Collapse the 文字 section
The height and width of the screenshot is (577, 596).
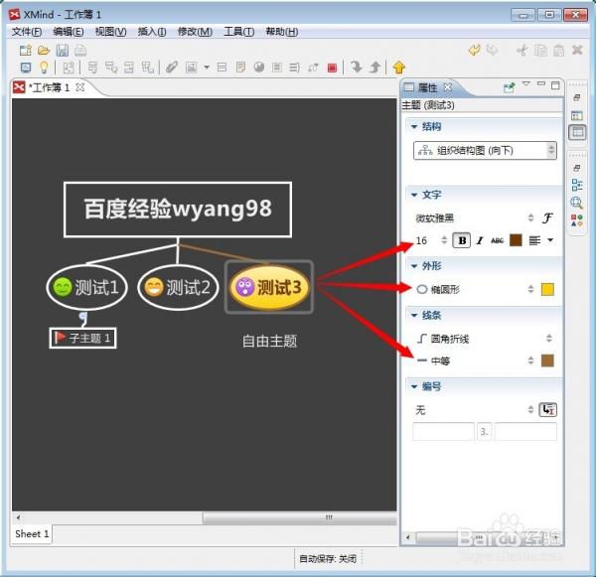pos(414,195)
